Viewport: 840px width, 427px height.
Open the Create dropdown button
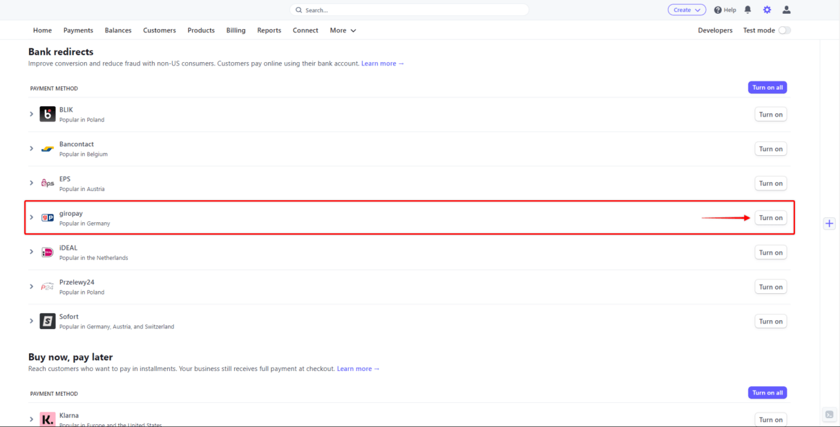(x=687, y=10)
